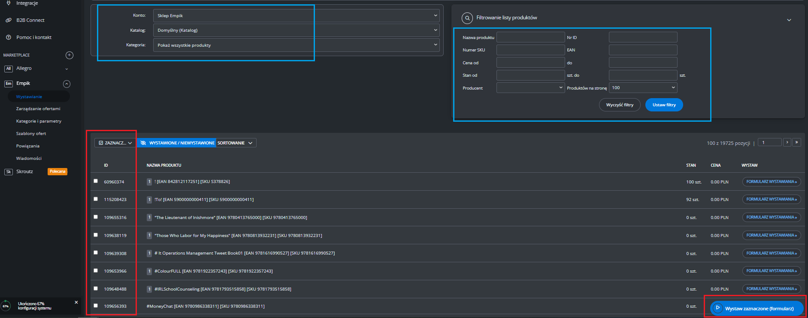Click the Wystaw zaznaczone (formularz) button

(756, 308)
